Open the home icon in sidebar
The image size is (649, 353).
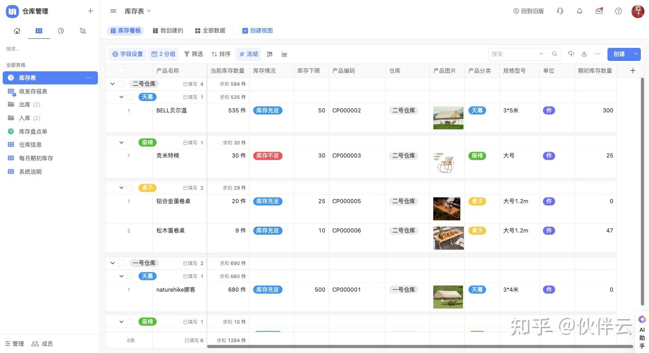17,31
